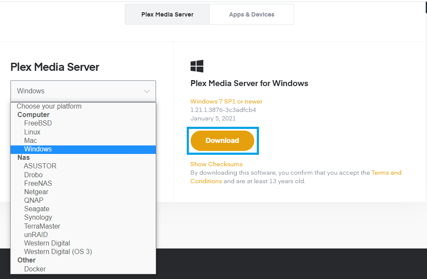Choose ASUSTOR under Nas
Image resolution: width=427 pixels, height=279 pixels.
click(83, 166)
